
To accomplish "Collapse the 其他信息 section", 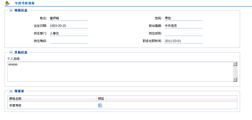I will tap(11, 52).
